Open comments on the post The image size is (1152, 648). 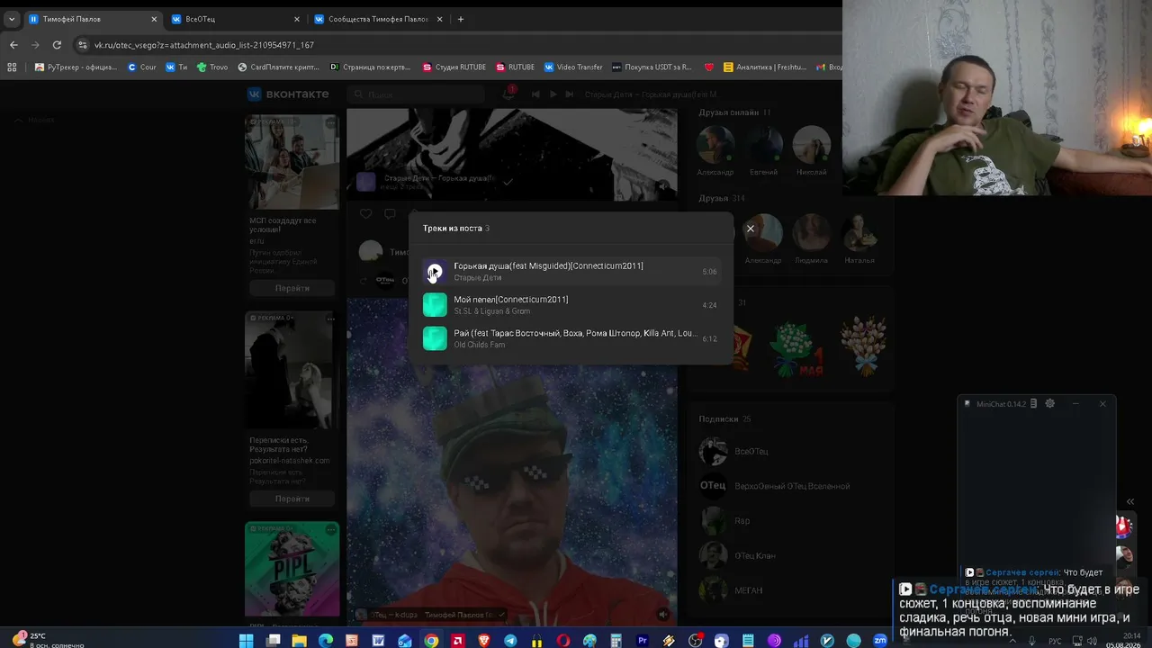pos(390,213)
